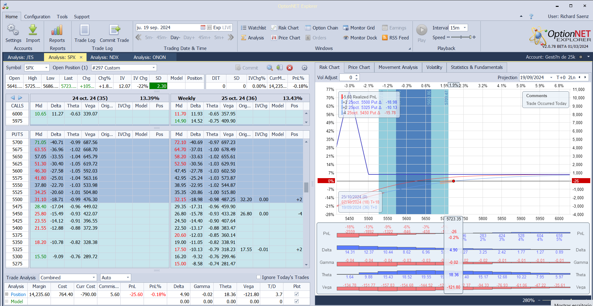Toggle the Plot checkbox for Position row
The width and height of the screenshot is (593, 306).
[x=297, y=294]
